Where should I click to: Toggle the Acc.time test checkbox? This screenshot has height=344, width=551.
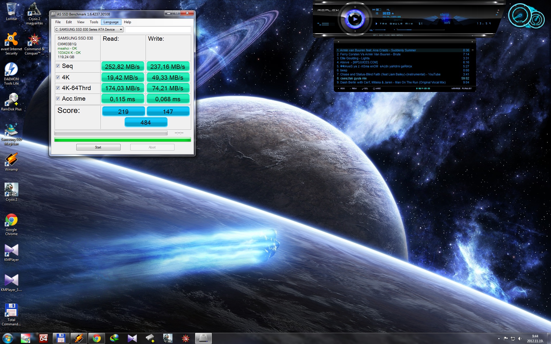(58, 99)
